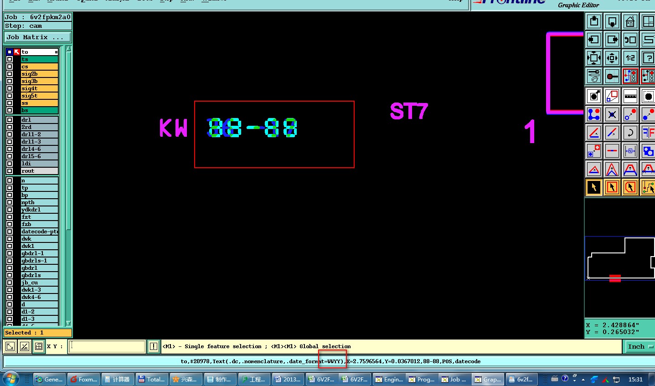Select the tall red triangle tool

612,169
